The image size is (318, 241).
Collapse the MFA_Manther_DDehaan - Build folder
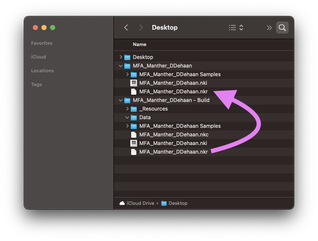coord(121,100)
